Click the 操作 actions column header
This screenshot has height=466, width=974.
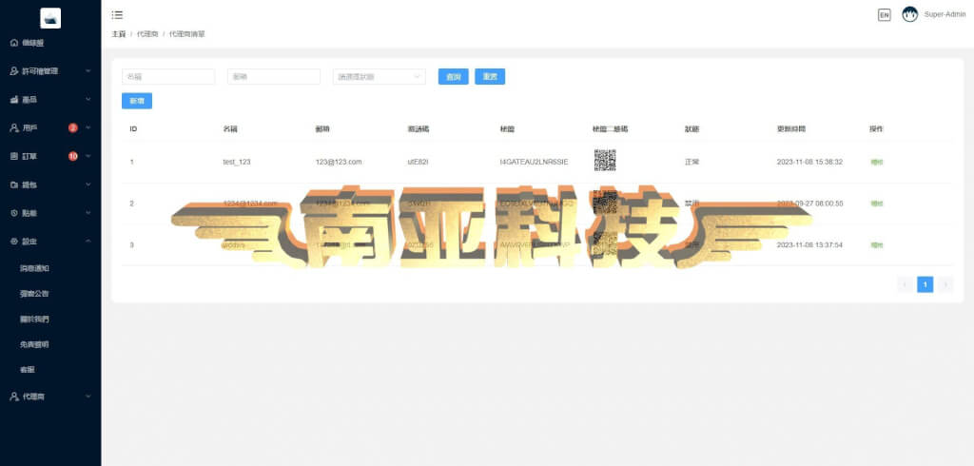pos(876,129)
